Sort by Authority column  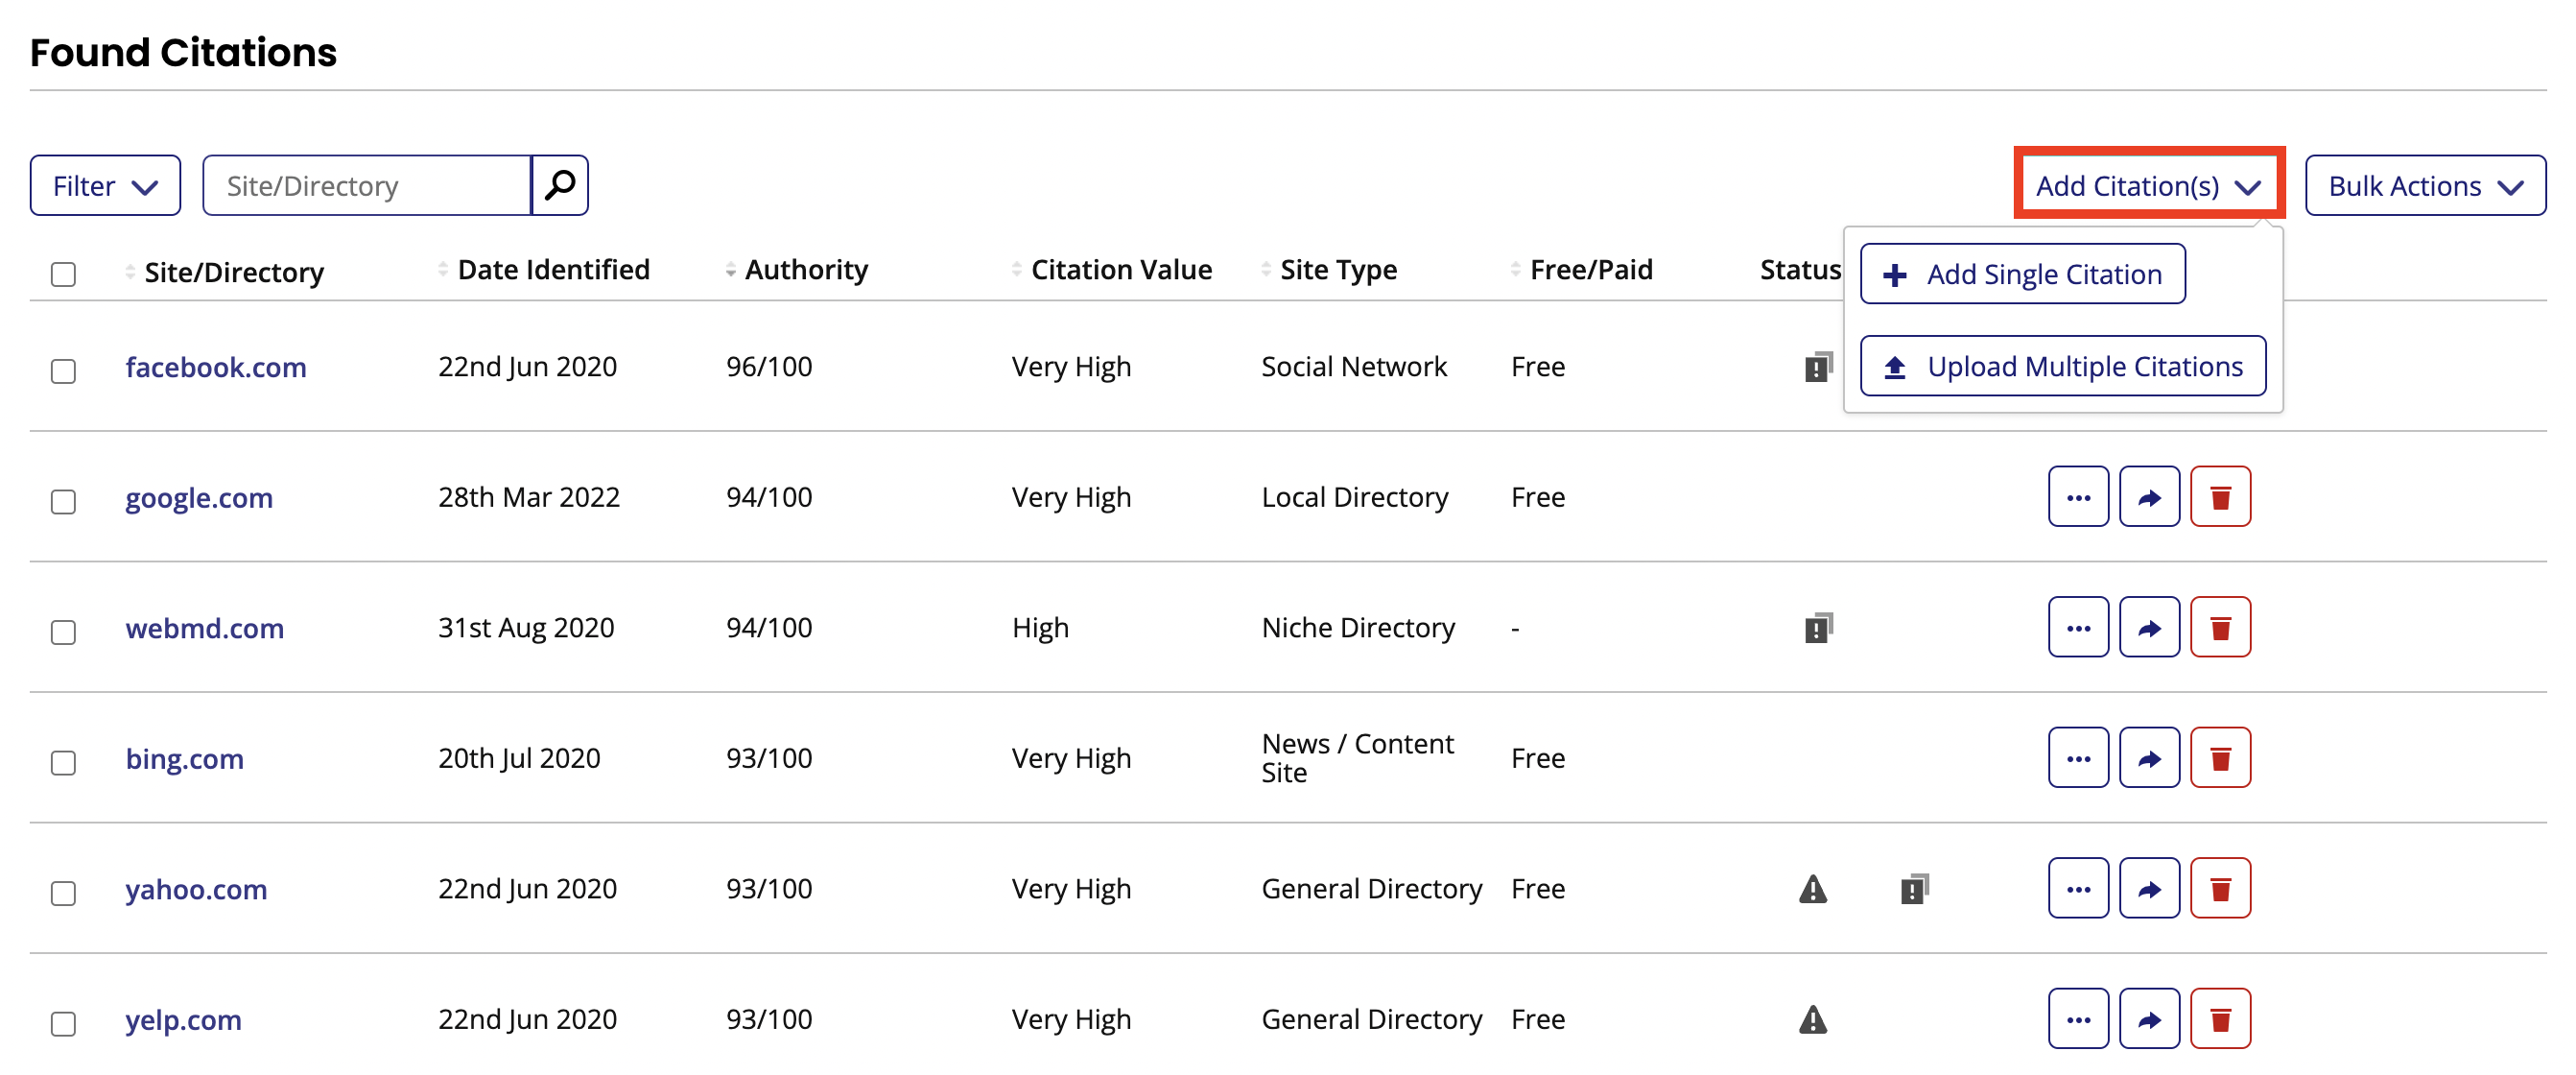click(797, 269)
